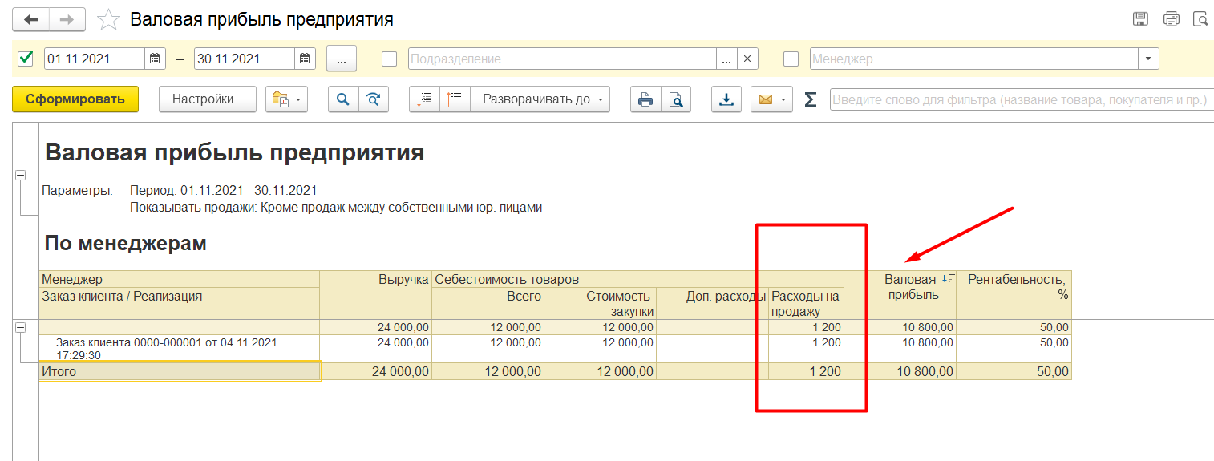This screenshot has height=461, width=1214.
Task: Focus the Менеджер input field
Action: click(974, 59)
